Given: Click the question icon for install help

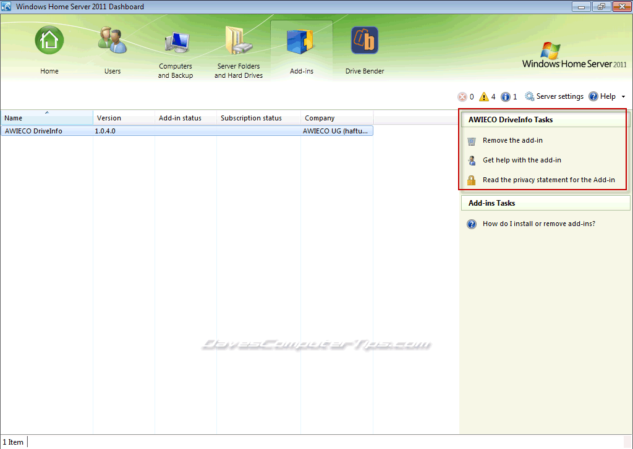Looking at the screenshot, I should [472, 224].
